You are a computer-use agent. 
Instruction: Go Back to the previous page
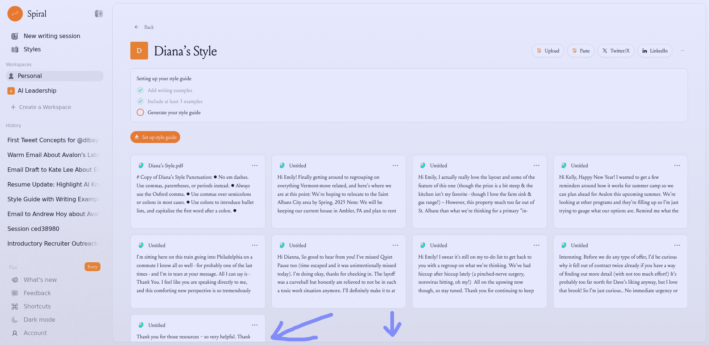click(x=144, y=27)
